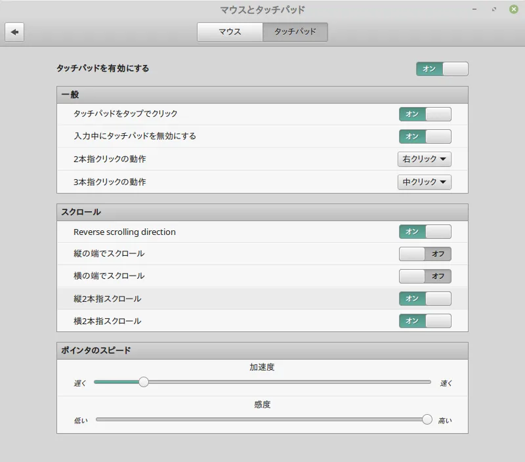Enable 縦の端でスクロール
Screen dimensions: 525x462
click(425, 253)
